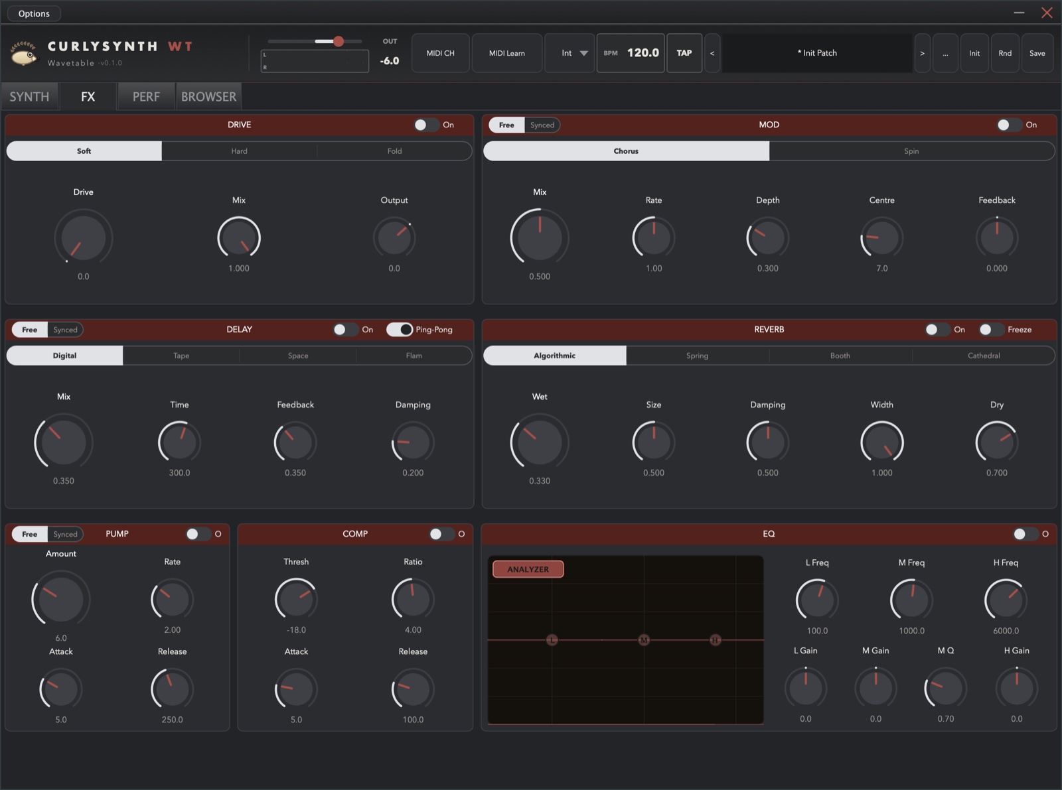Go to the previous patch arrow
Viewport: 1062px width, 790px height.
(x=712, y=53)
